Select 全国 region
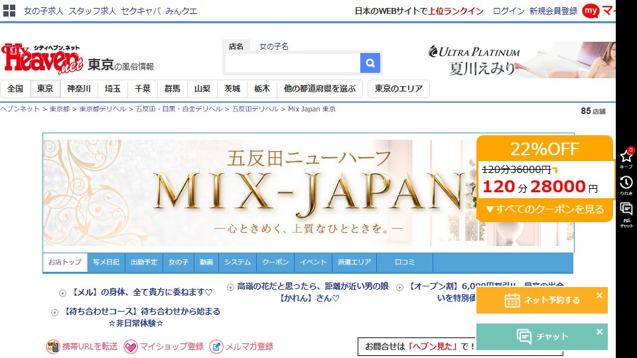Image resolution: width=637 pixels, height=358 pixels. point(15,88)
